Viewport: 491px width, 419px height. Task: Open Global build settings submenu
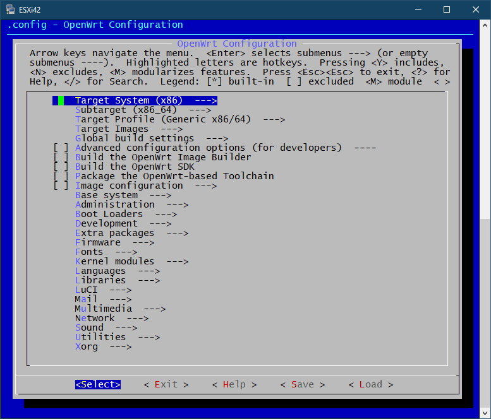pos(152,138)
